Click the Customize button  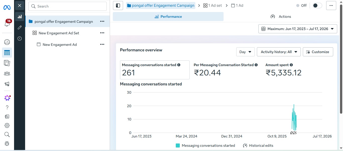click(318, 52)
